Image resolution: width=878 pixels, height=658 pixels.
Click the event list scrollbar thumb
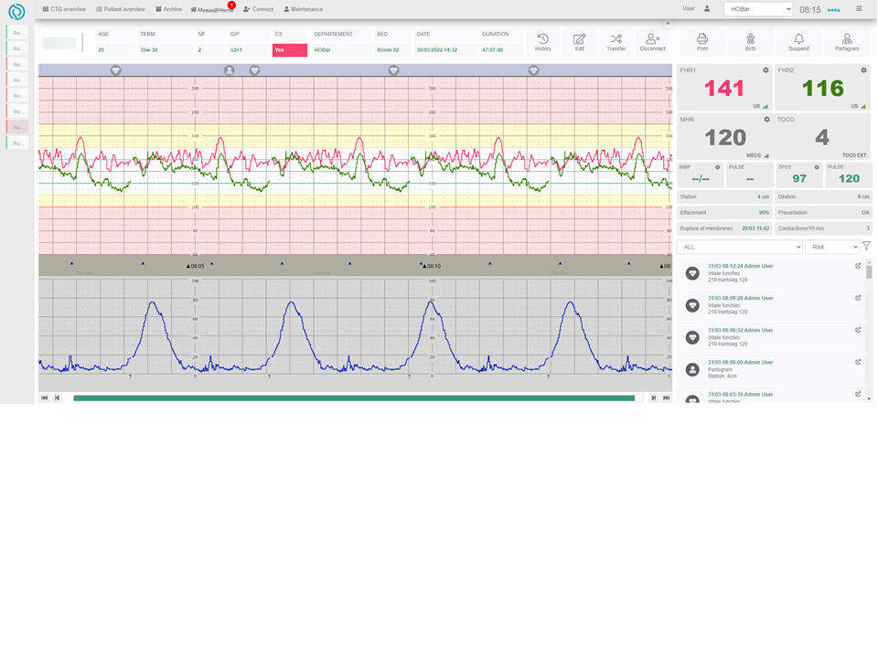pos(869,272)
